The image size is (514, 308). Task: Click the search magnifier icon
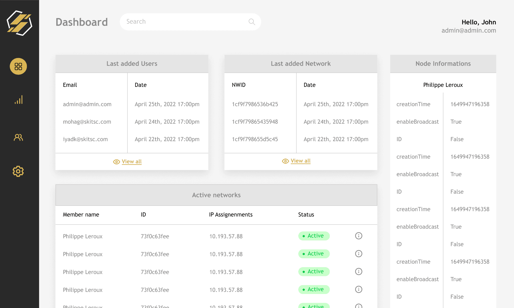tap(252, 22)
